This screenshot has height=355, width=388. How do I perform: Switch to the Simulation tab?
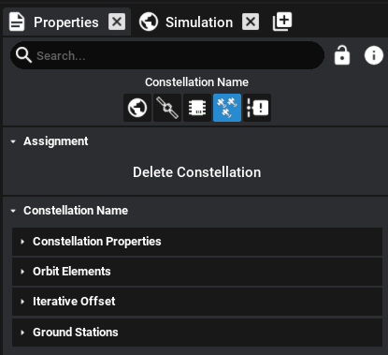point(199,22)
